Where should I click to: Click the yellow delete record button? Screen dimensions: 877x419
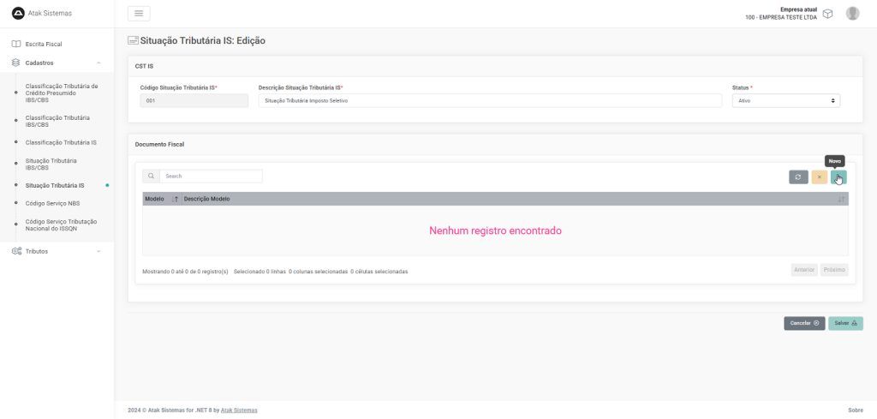819,177
